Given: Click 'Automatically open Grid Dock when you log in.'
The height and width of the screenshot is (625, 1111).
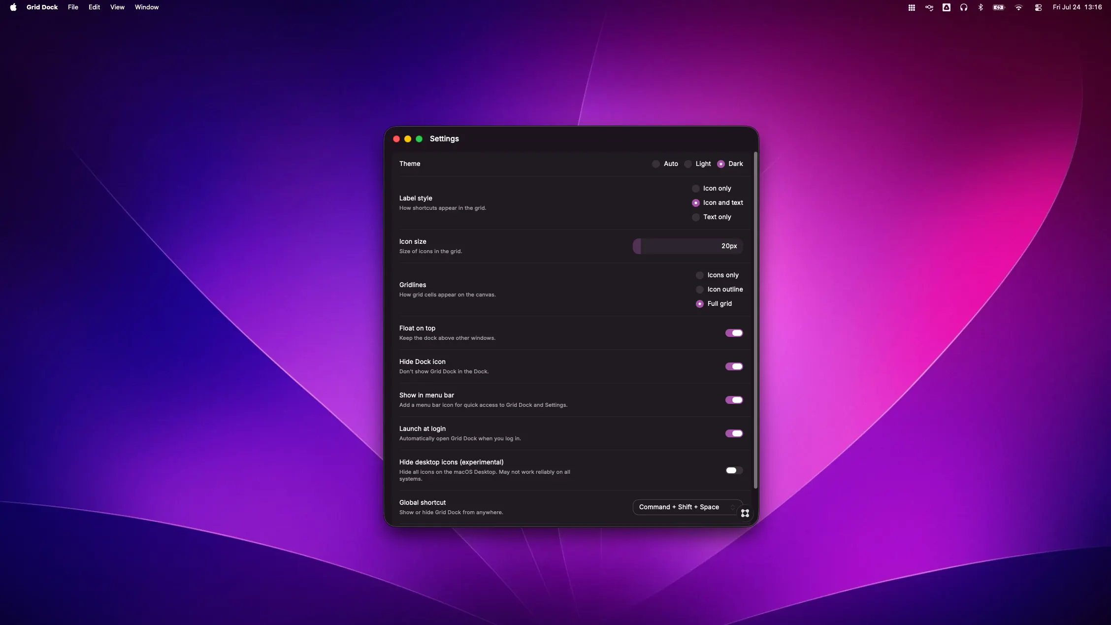Looking at the screenshot, I should point(460,439).
